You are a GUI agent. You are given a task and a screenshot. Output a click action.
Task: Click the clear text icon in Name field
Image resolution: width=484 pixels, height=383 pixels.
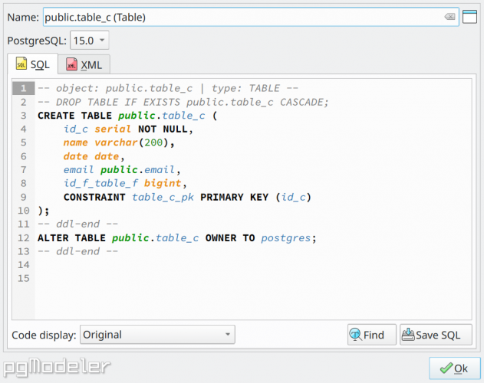[x=449, y=17]
